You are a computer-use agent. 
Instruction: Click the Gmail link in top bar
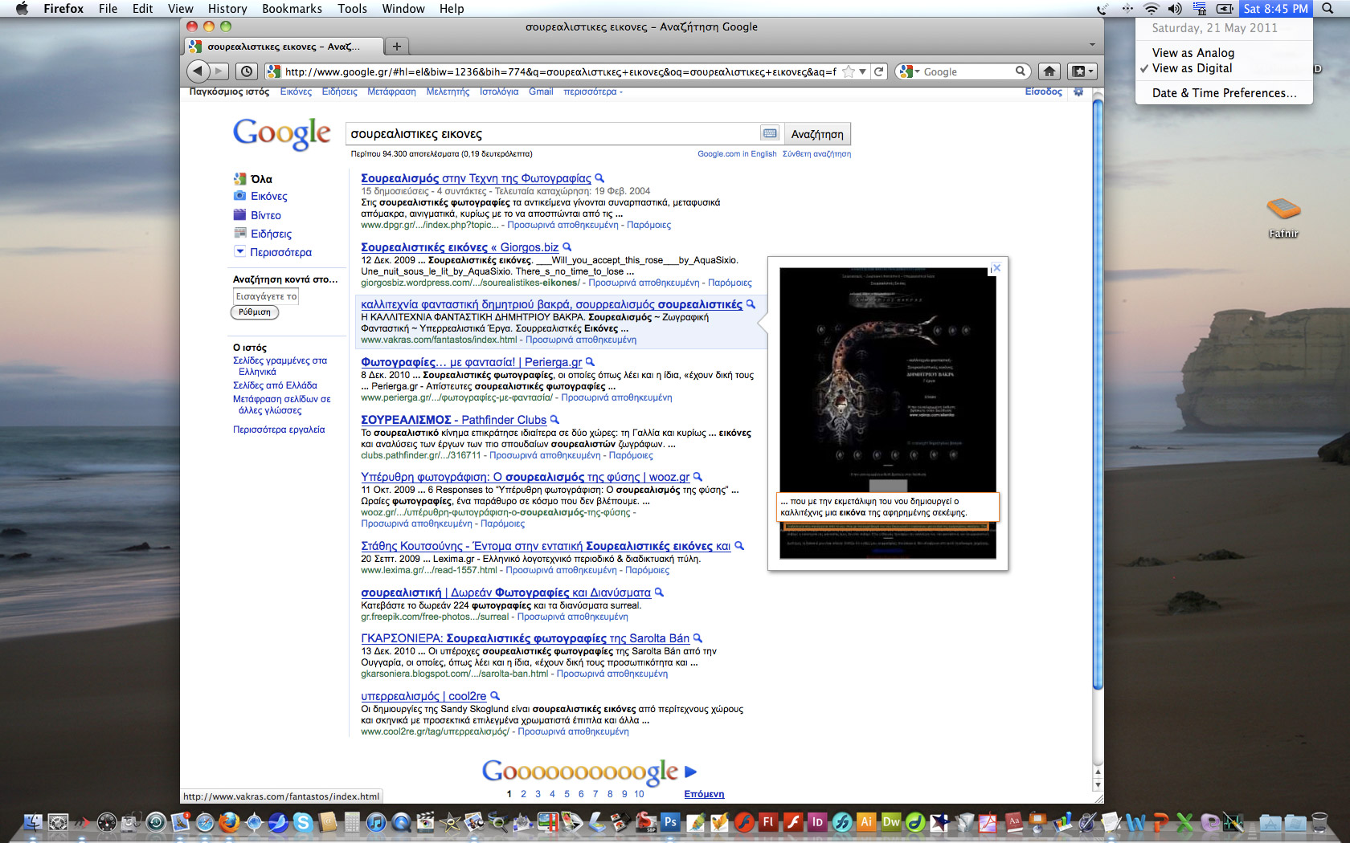click(x=541, y=92)
